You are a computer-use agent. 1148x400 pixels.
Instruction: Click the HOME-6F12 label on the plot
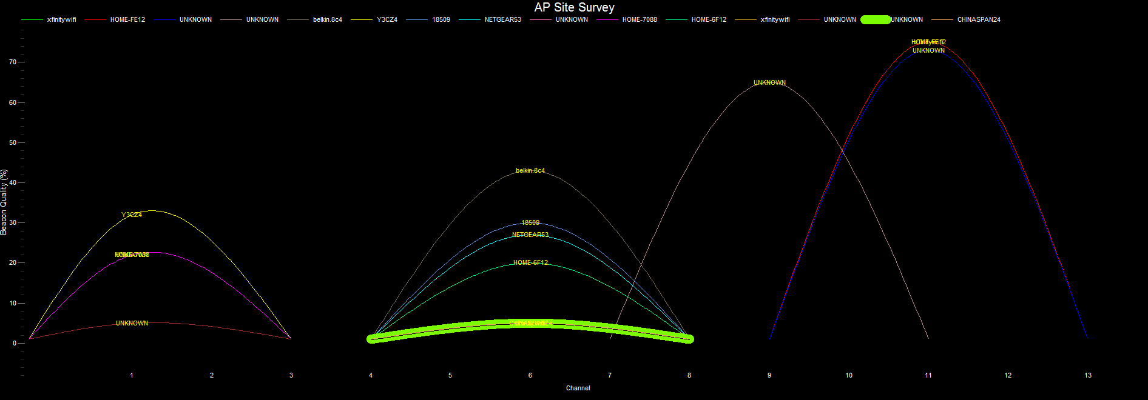pos(530,262)
